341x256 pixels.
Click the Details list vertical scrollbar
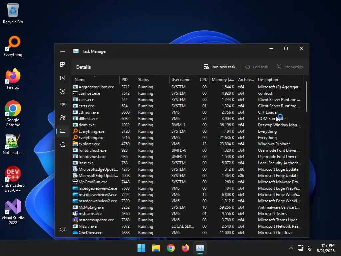pos(306,97)
